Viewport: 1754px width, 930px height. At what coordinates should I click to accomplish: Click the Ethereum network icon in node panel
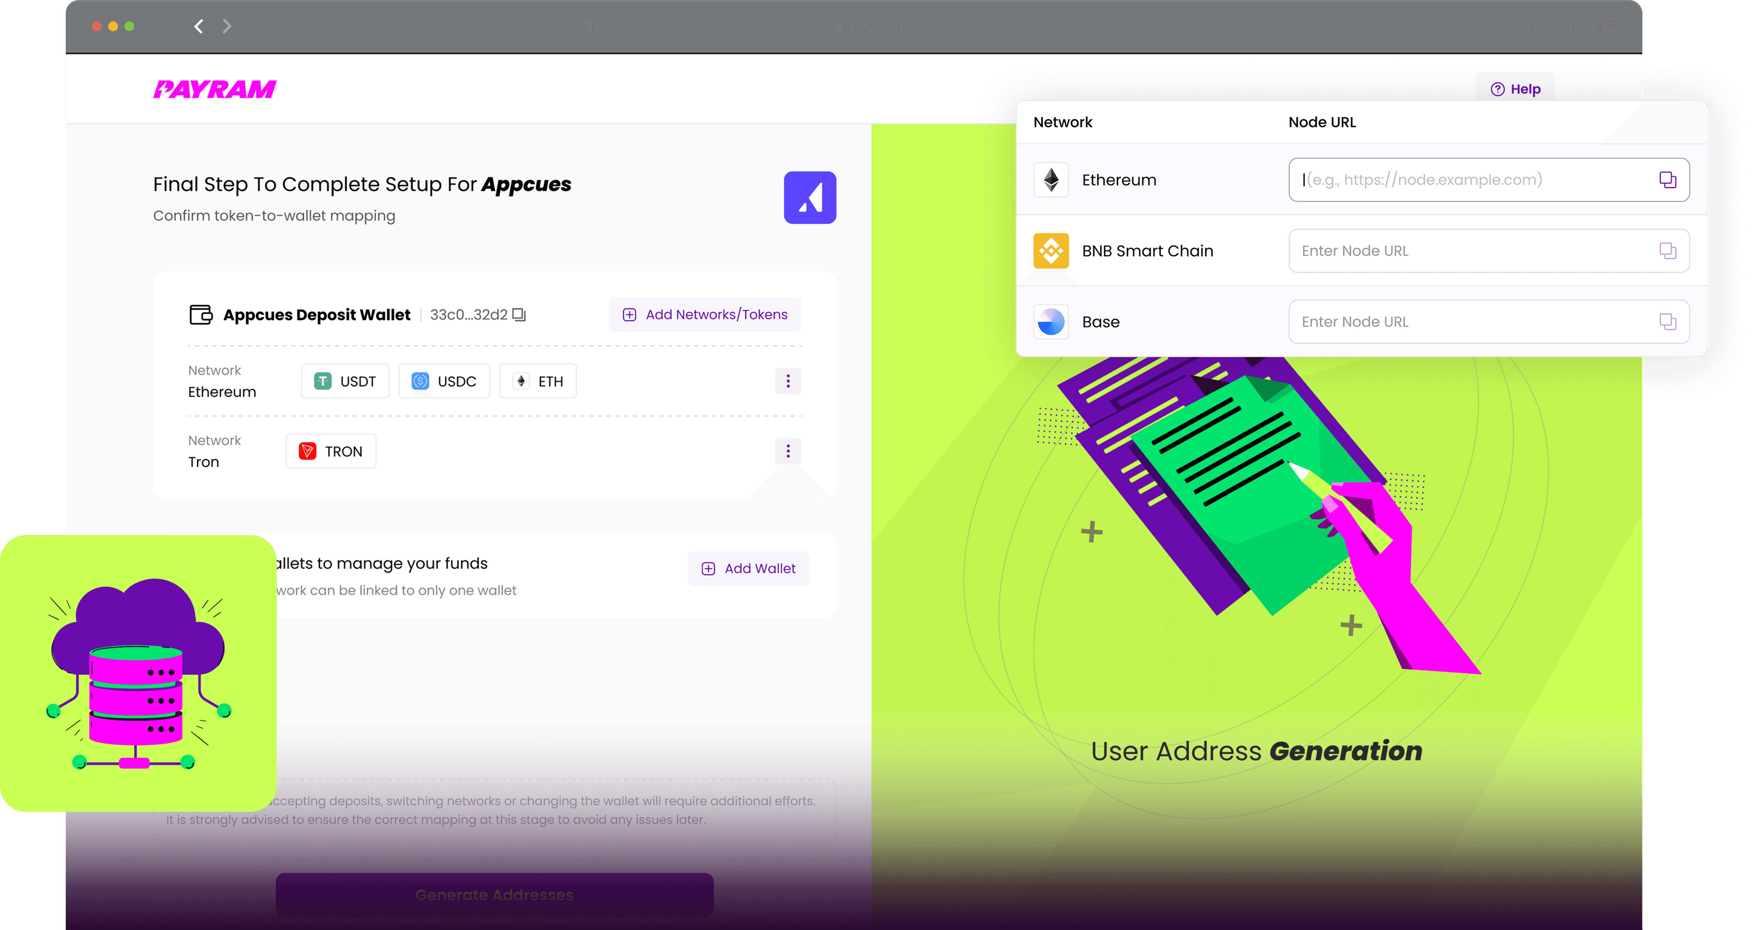1051,180
